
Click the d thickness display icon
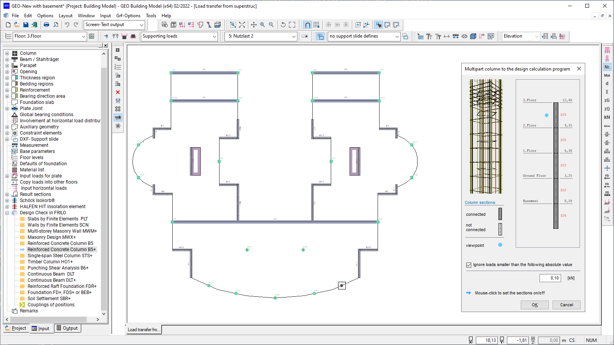coord(607,84)
